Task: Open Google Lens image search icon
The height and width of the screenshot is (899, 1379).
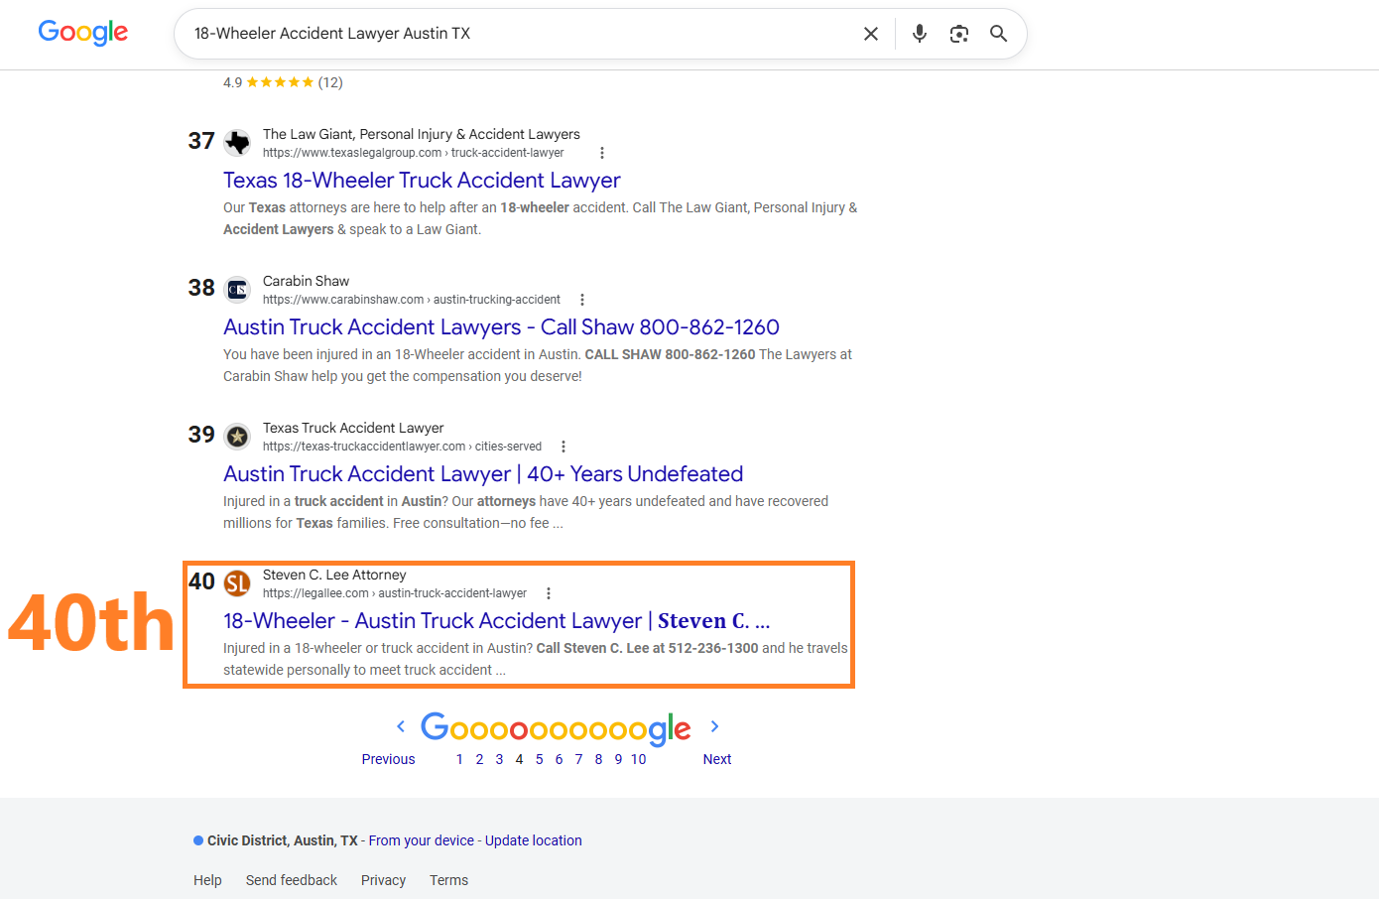Action: coord(958,34)
